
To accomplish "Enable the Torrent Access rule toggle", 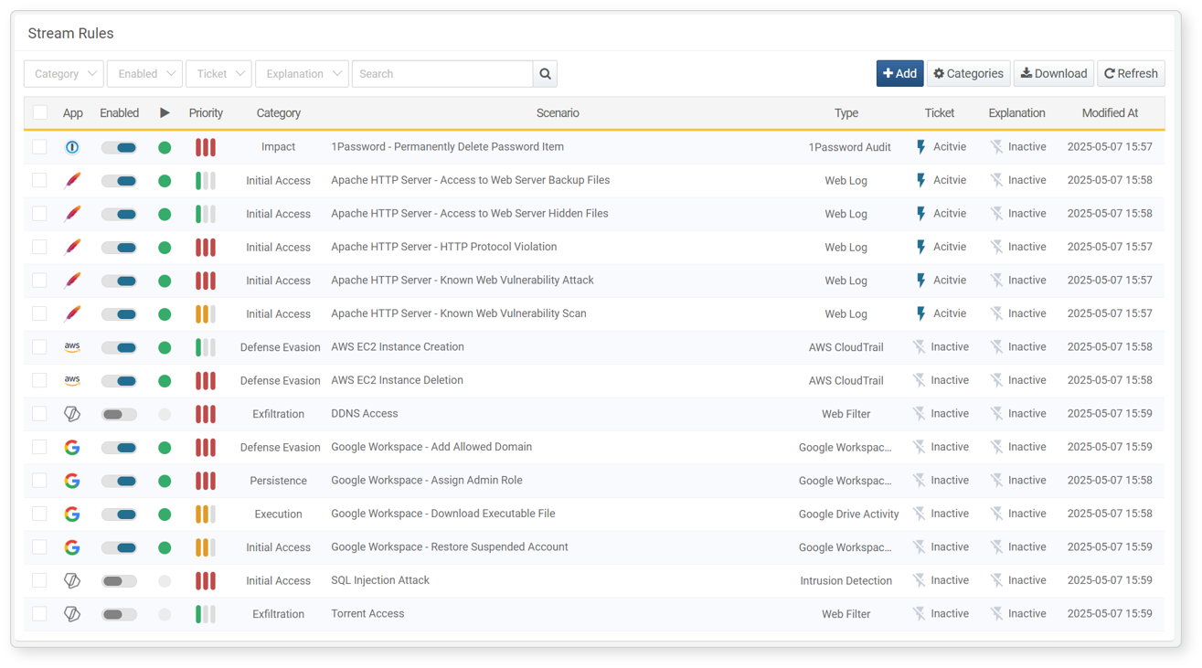I will tap(120, 614).
